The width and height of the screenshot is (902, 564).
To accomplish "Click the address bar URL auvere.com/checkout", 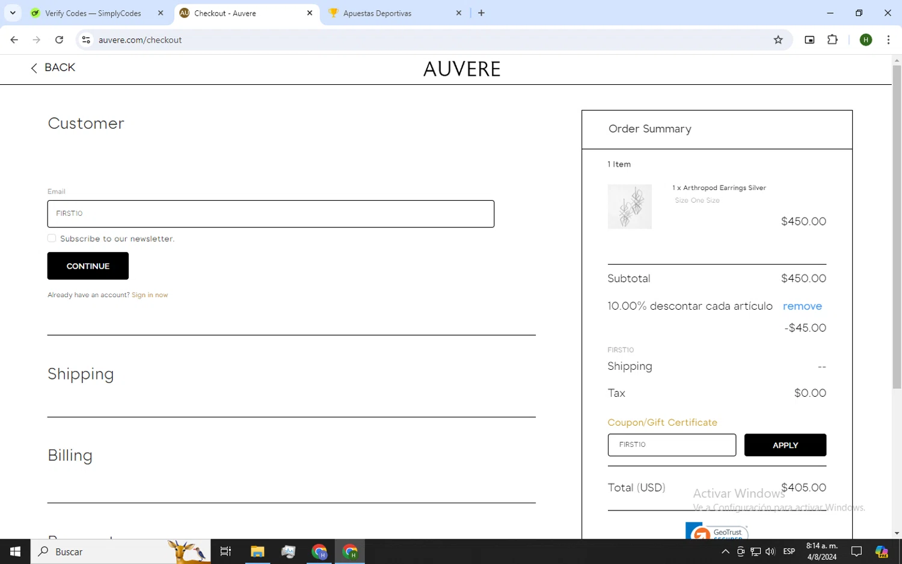I will point(140,40).
